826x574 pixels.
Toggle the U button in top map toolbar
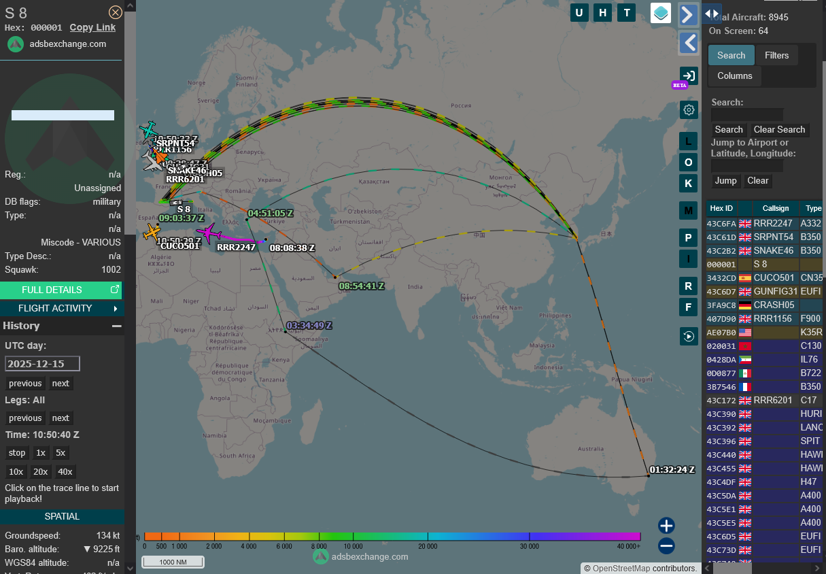579,12
